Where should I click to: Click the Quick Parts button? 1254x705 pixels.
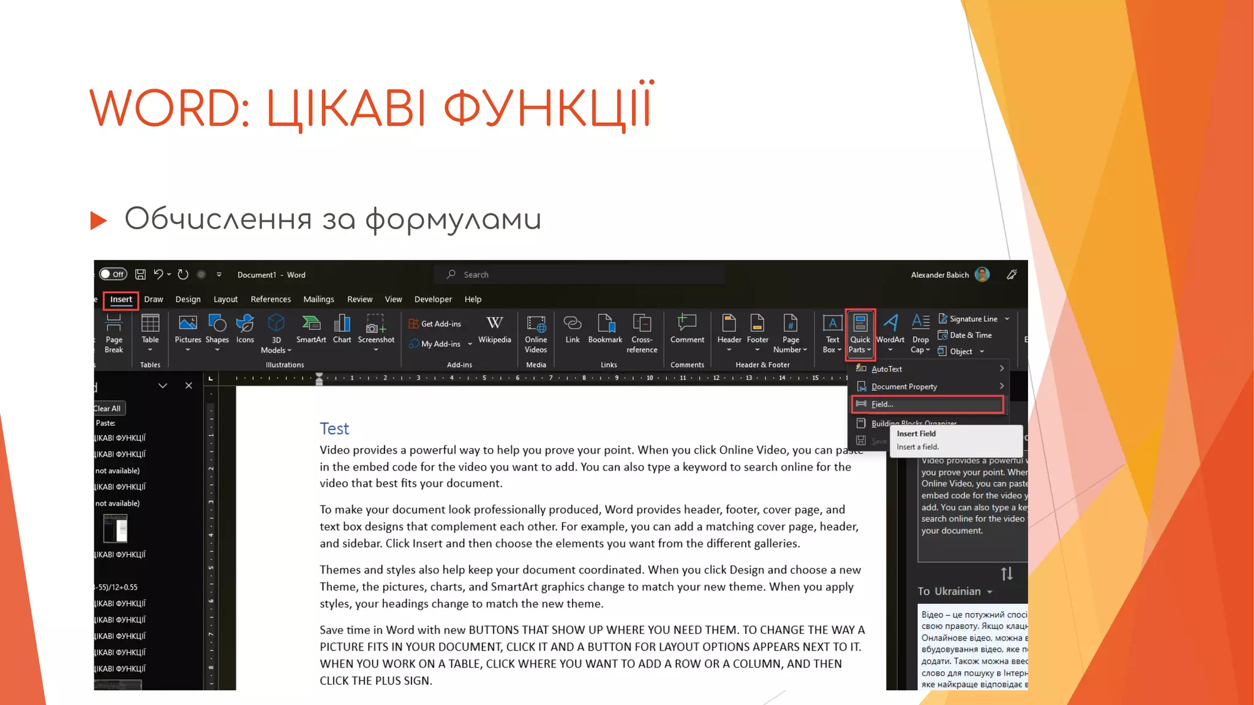(860, 334)
